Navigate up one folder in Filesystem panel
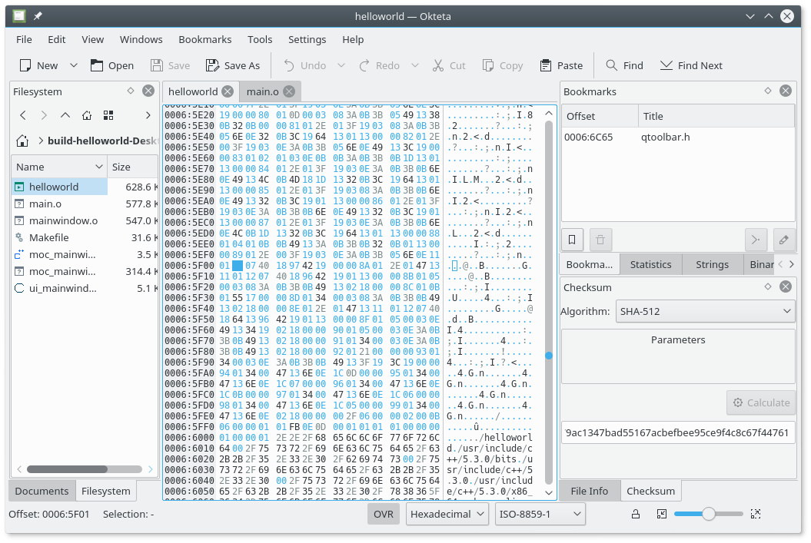This screenshot has width=811, height=543. [x=65, y=115]
